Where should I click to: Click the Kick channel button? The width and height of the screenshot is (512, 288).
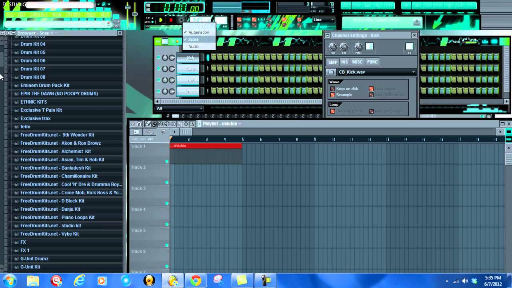(x=188, y=58)
